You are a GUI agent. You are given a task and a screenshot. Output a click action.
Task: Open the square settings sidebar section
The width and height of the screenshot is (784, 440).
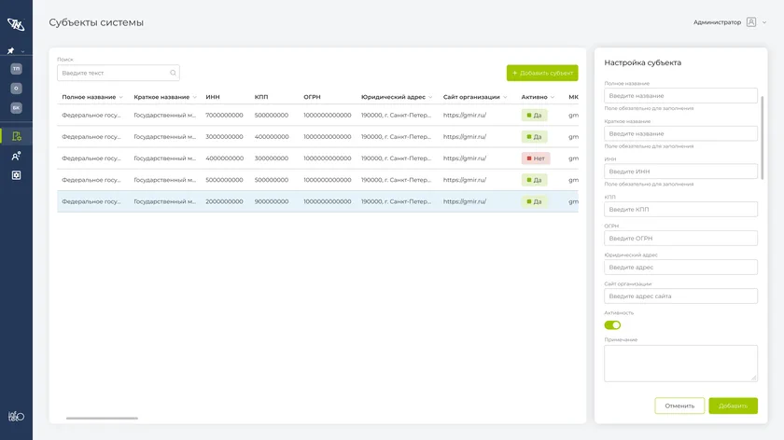(x=16, y=175)
